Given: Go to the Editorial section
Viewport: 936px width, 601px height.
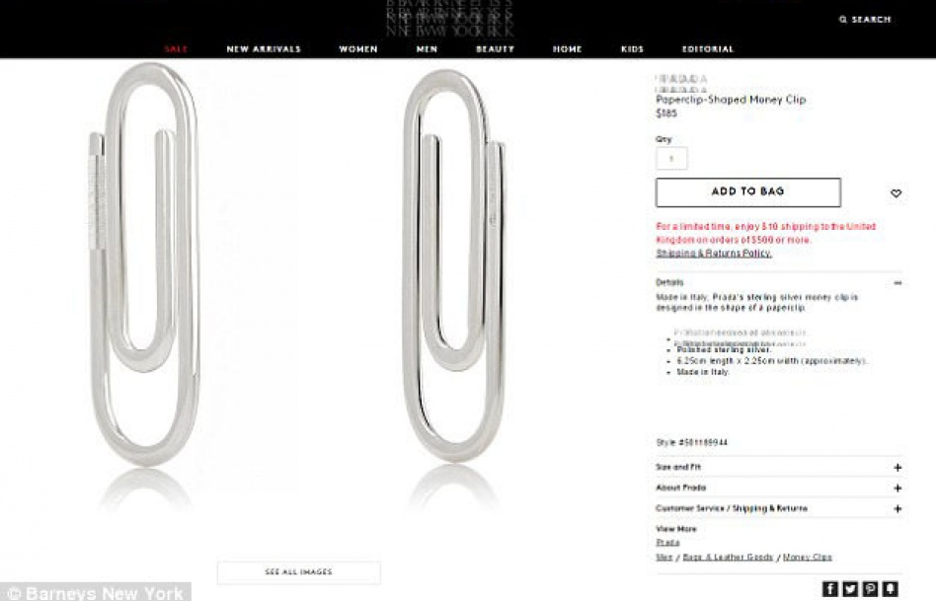Looking at the screenshot, I should click(708, 49).
